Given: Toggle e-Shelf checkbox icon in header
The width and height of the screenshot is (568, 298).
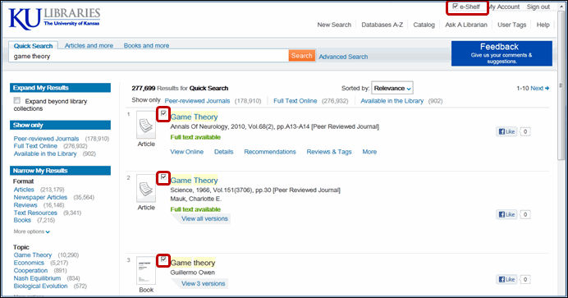Looking at the screenshot, I should 456,6.
